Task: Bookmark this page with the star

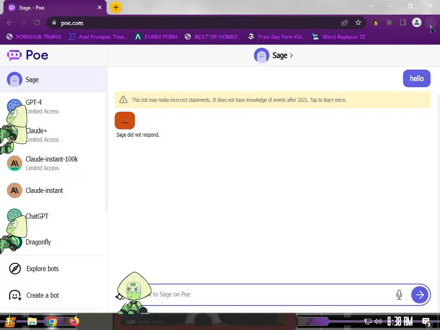Action: point(358,23)
